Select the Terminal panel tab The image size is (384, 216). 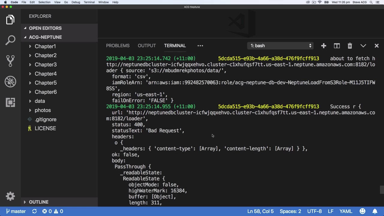(175, 46)
